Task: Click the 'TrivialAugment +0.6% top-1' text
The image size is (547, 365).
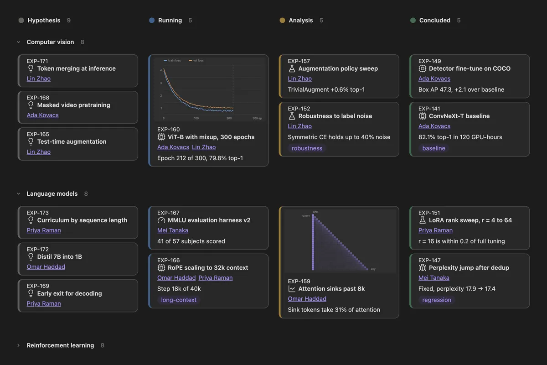Action: tap(326, 89)
